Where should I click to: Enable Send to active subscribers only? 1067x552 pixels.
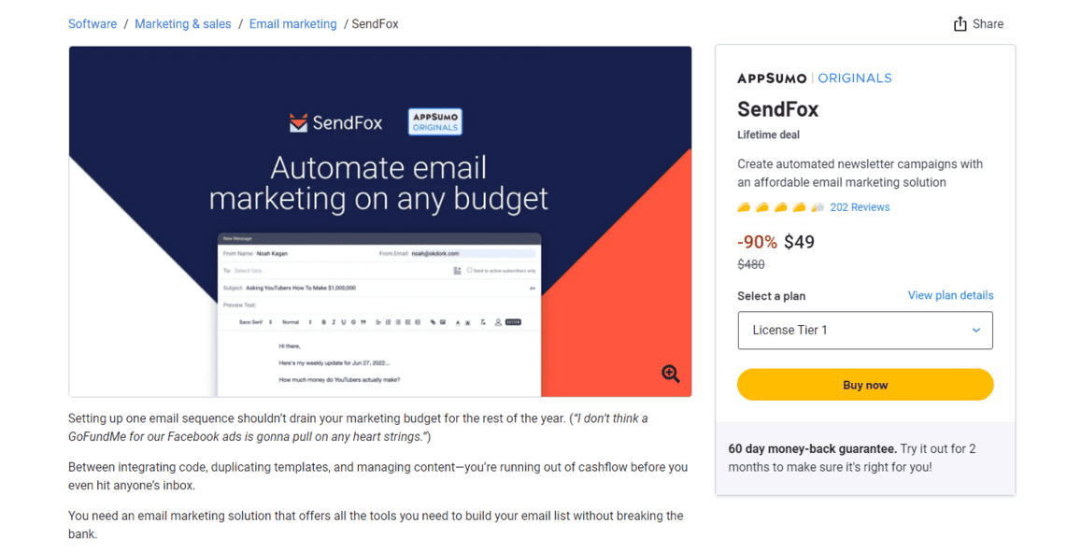[470, 270]
